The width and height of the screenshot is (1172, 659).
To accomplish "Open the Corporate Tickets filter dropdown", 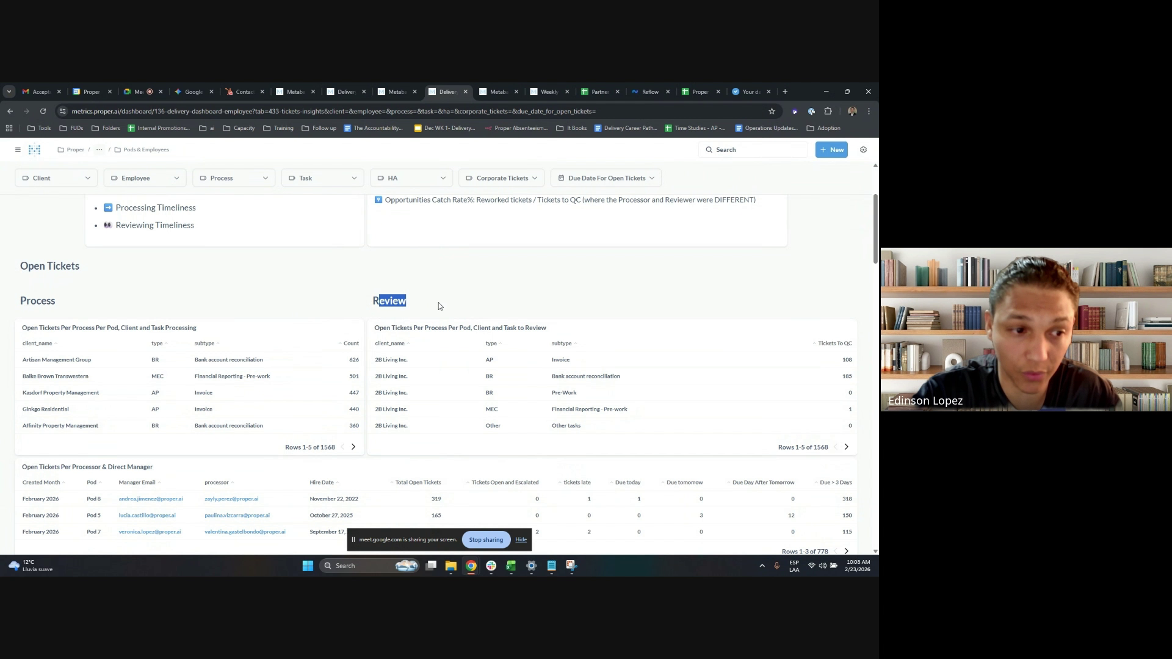I will pyautogui.click(x=501, y=178).
